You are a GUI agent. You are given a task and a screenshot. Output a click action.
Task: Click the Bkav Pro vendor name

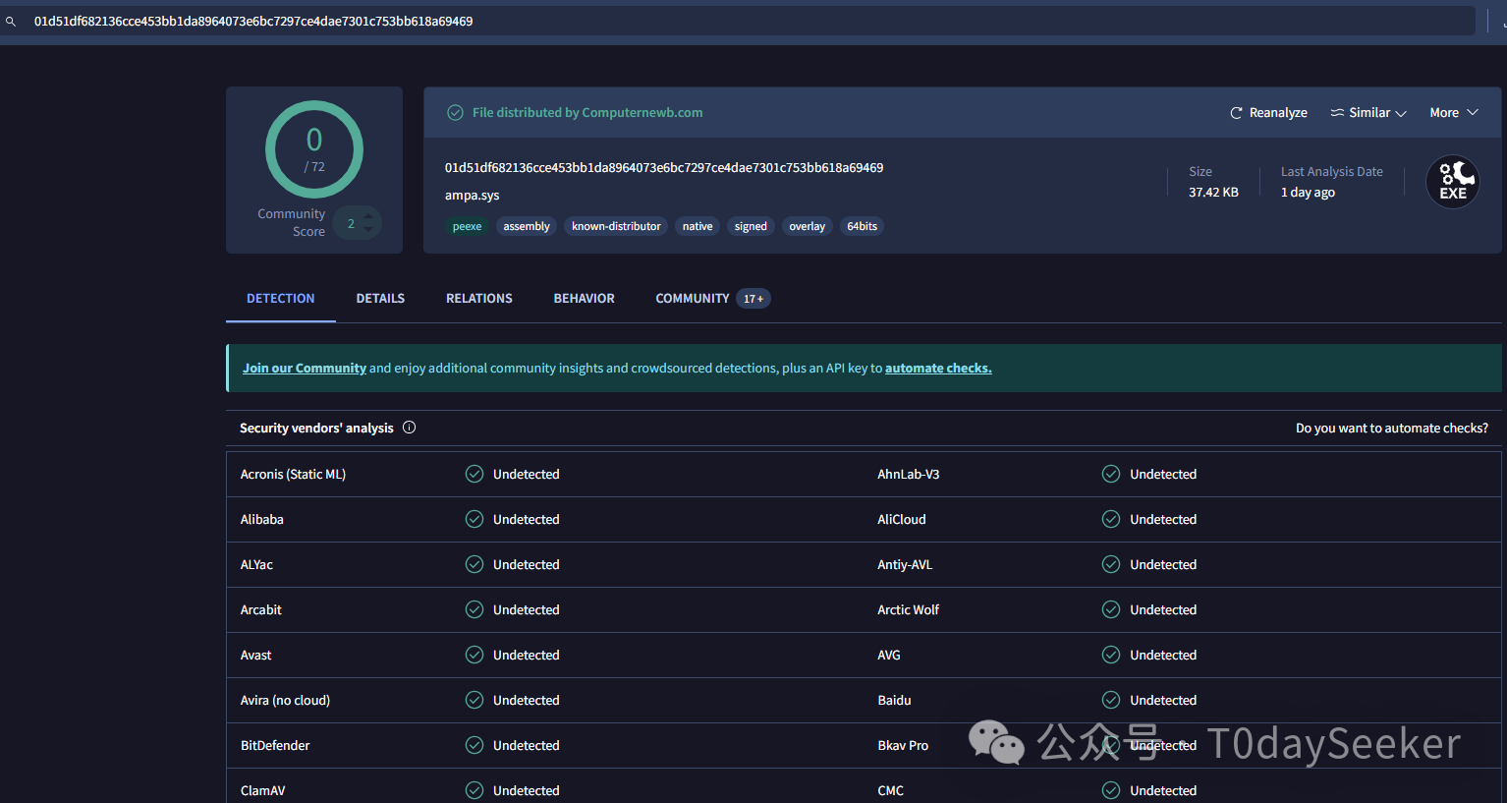[903, 745]
